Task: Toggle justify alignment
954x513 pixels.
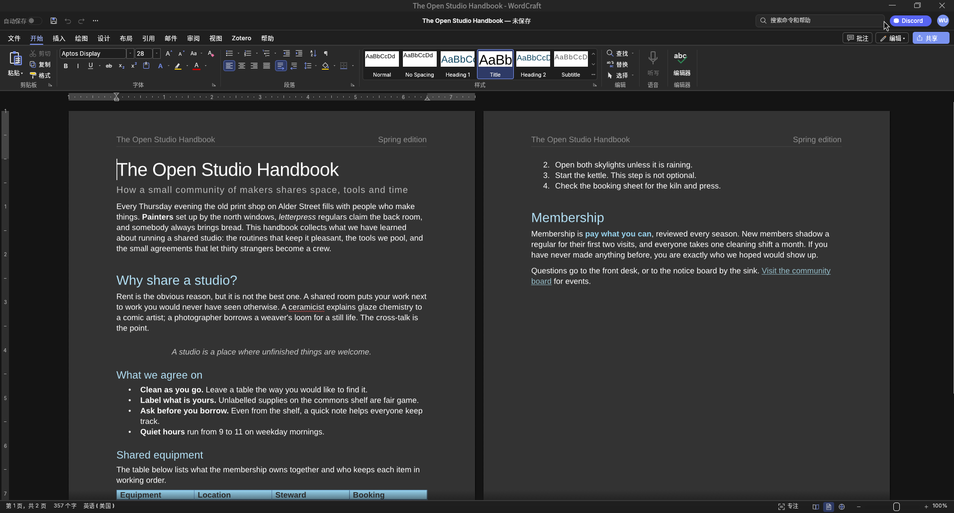Action: 267,66
